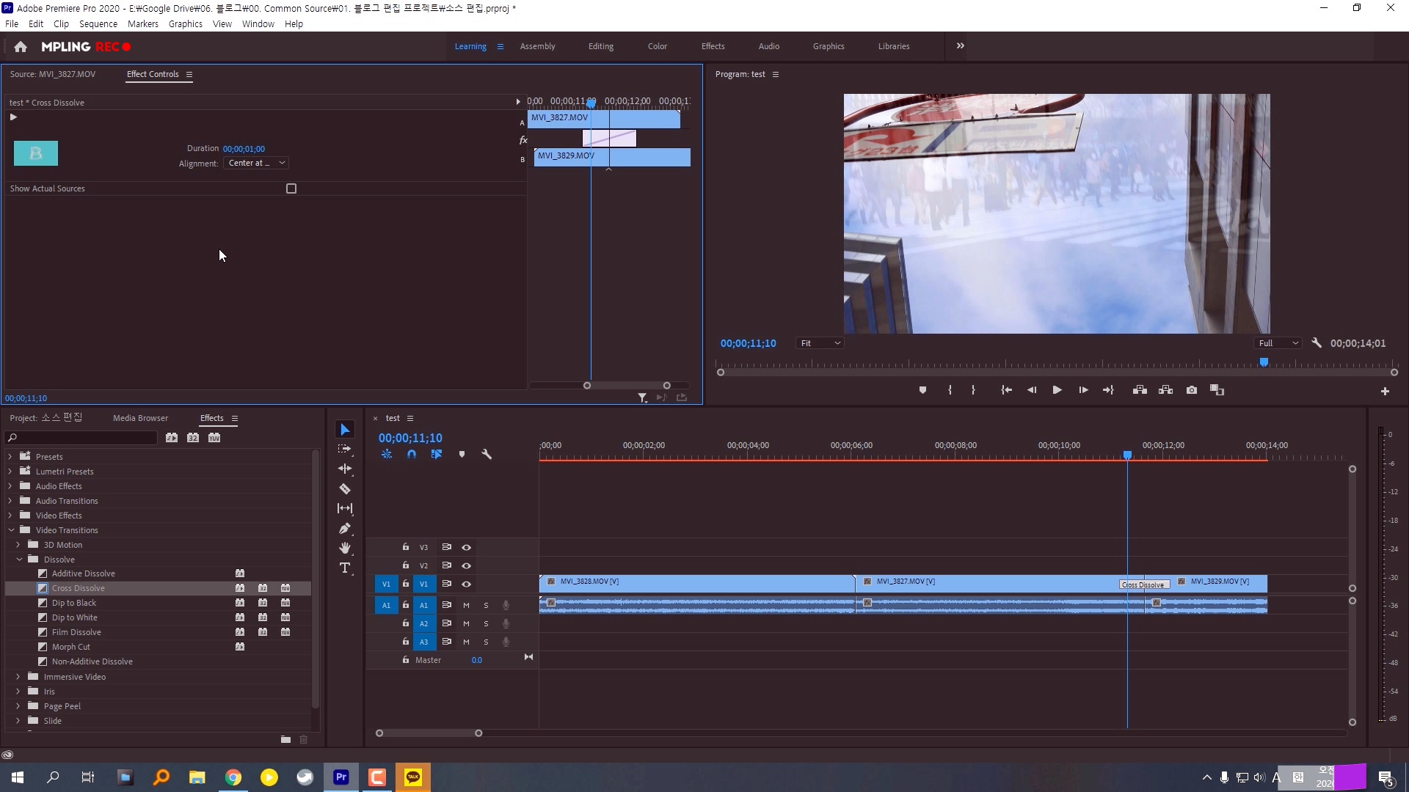
Task: Enable Show Actual Sources checkbox
Action: click(x=291, y=188)
